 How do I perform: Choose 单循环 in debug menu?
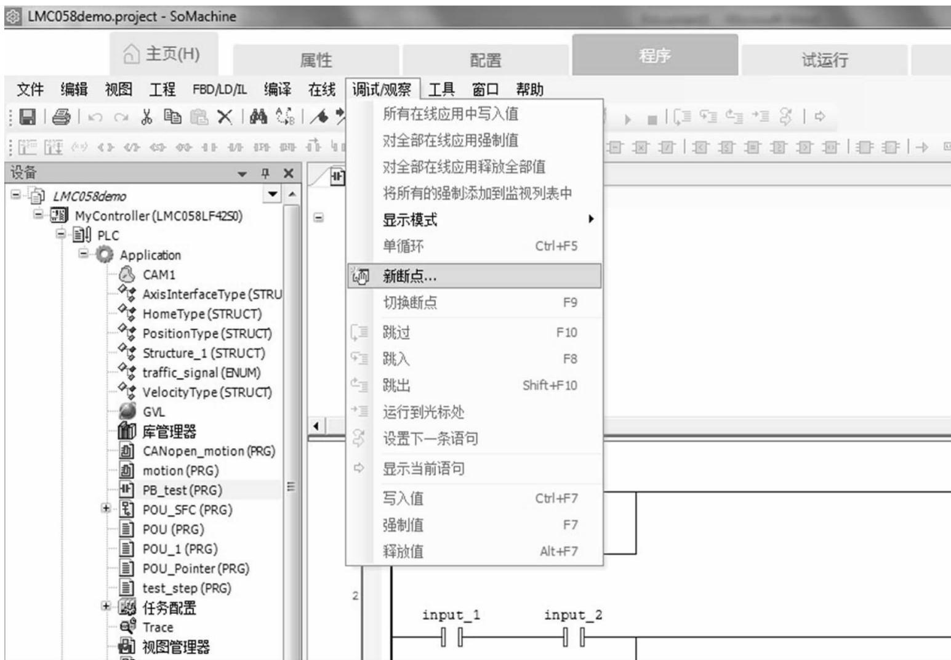point(474,246)
